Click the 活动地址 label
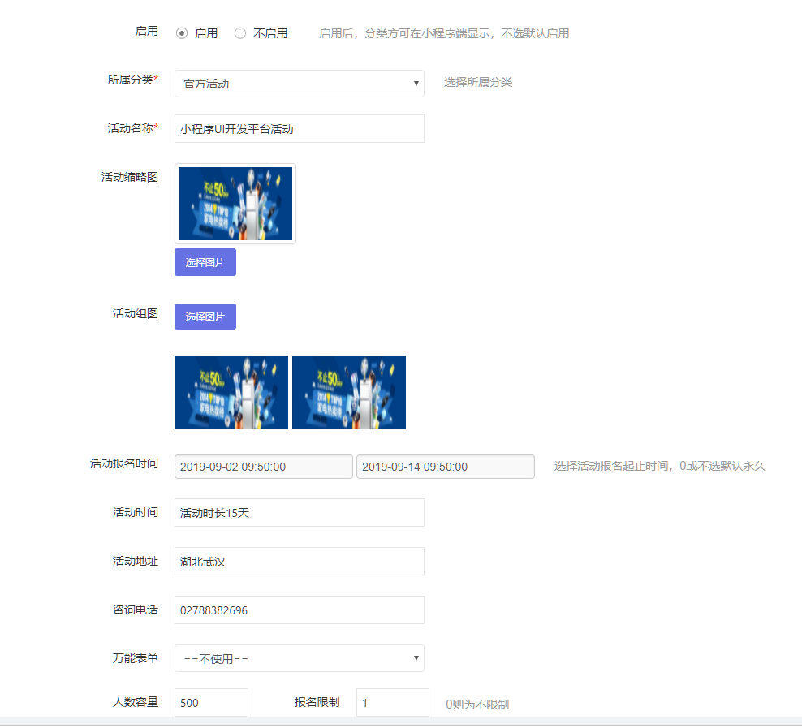Screen dimensions: 802x728 135,561
